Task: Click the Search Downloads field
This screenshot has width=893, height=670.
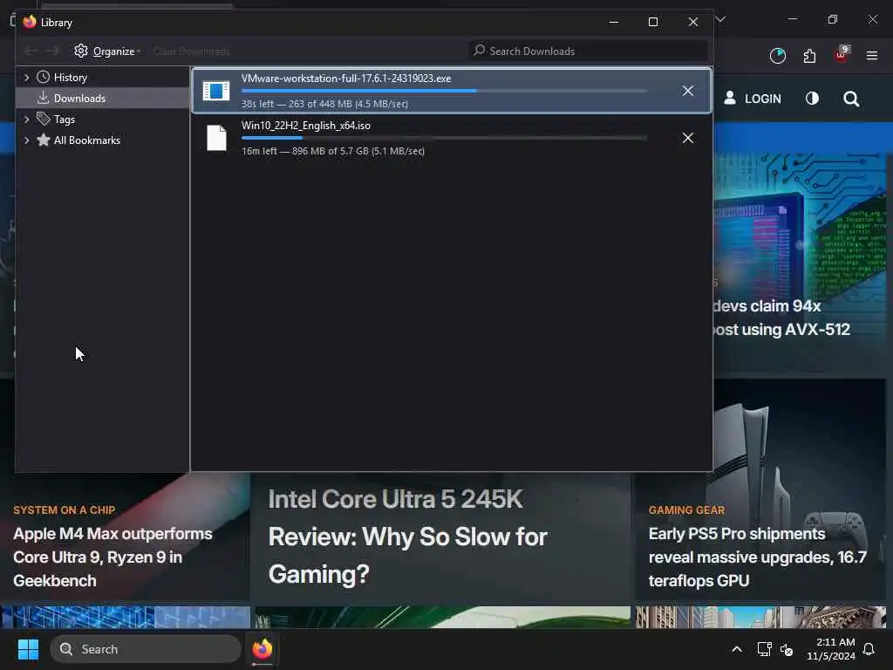Action: (x=588, y=51)
